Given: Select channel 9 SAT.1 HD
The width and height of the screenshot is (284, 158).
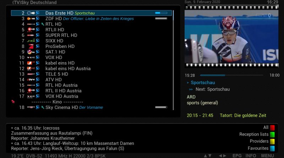Looking at the screenshot, I should (91, 52).
